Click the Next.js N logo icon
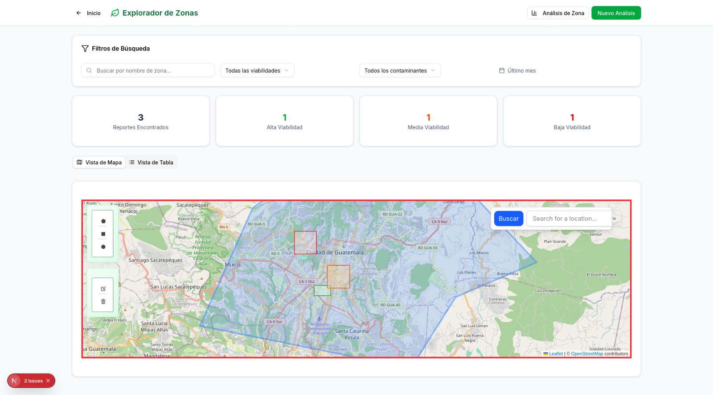713x395 pixels. pyautogui.click(x=14, y=381)
